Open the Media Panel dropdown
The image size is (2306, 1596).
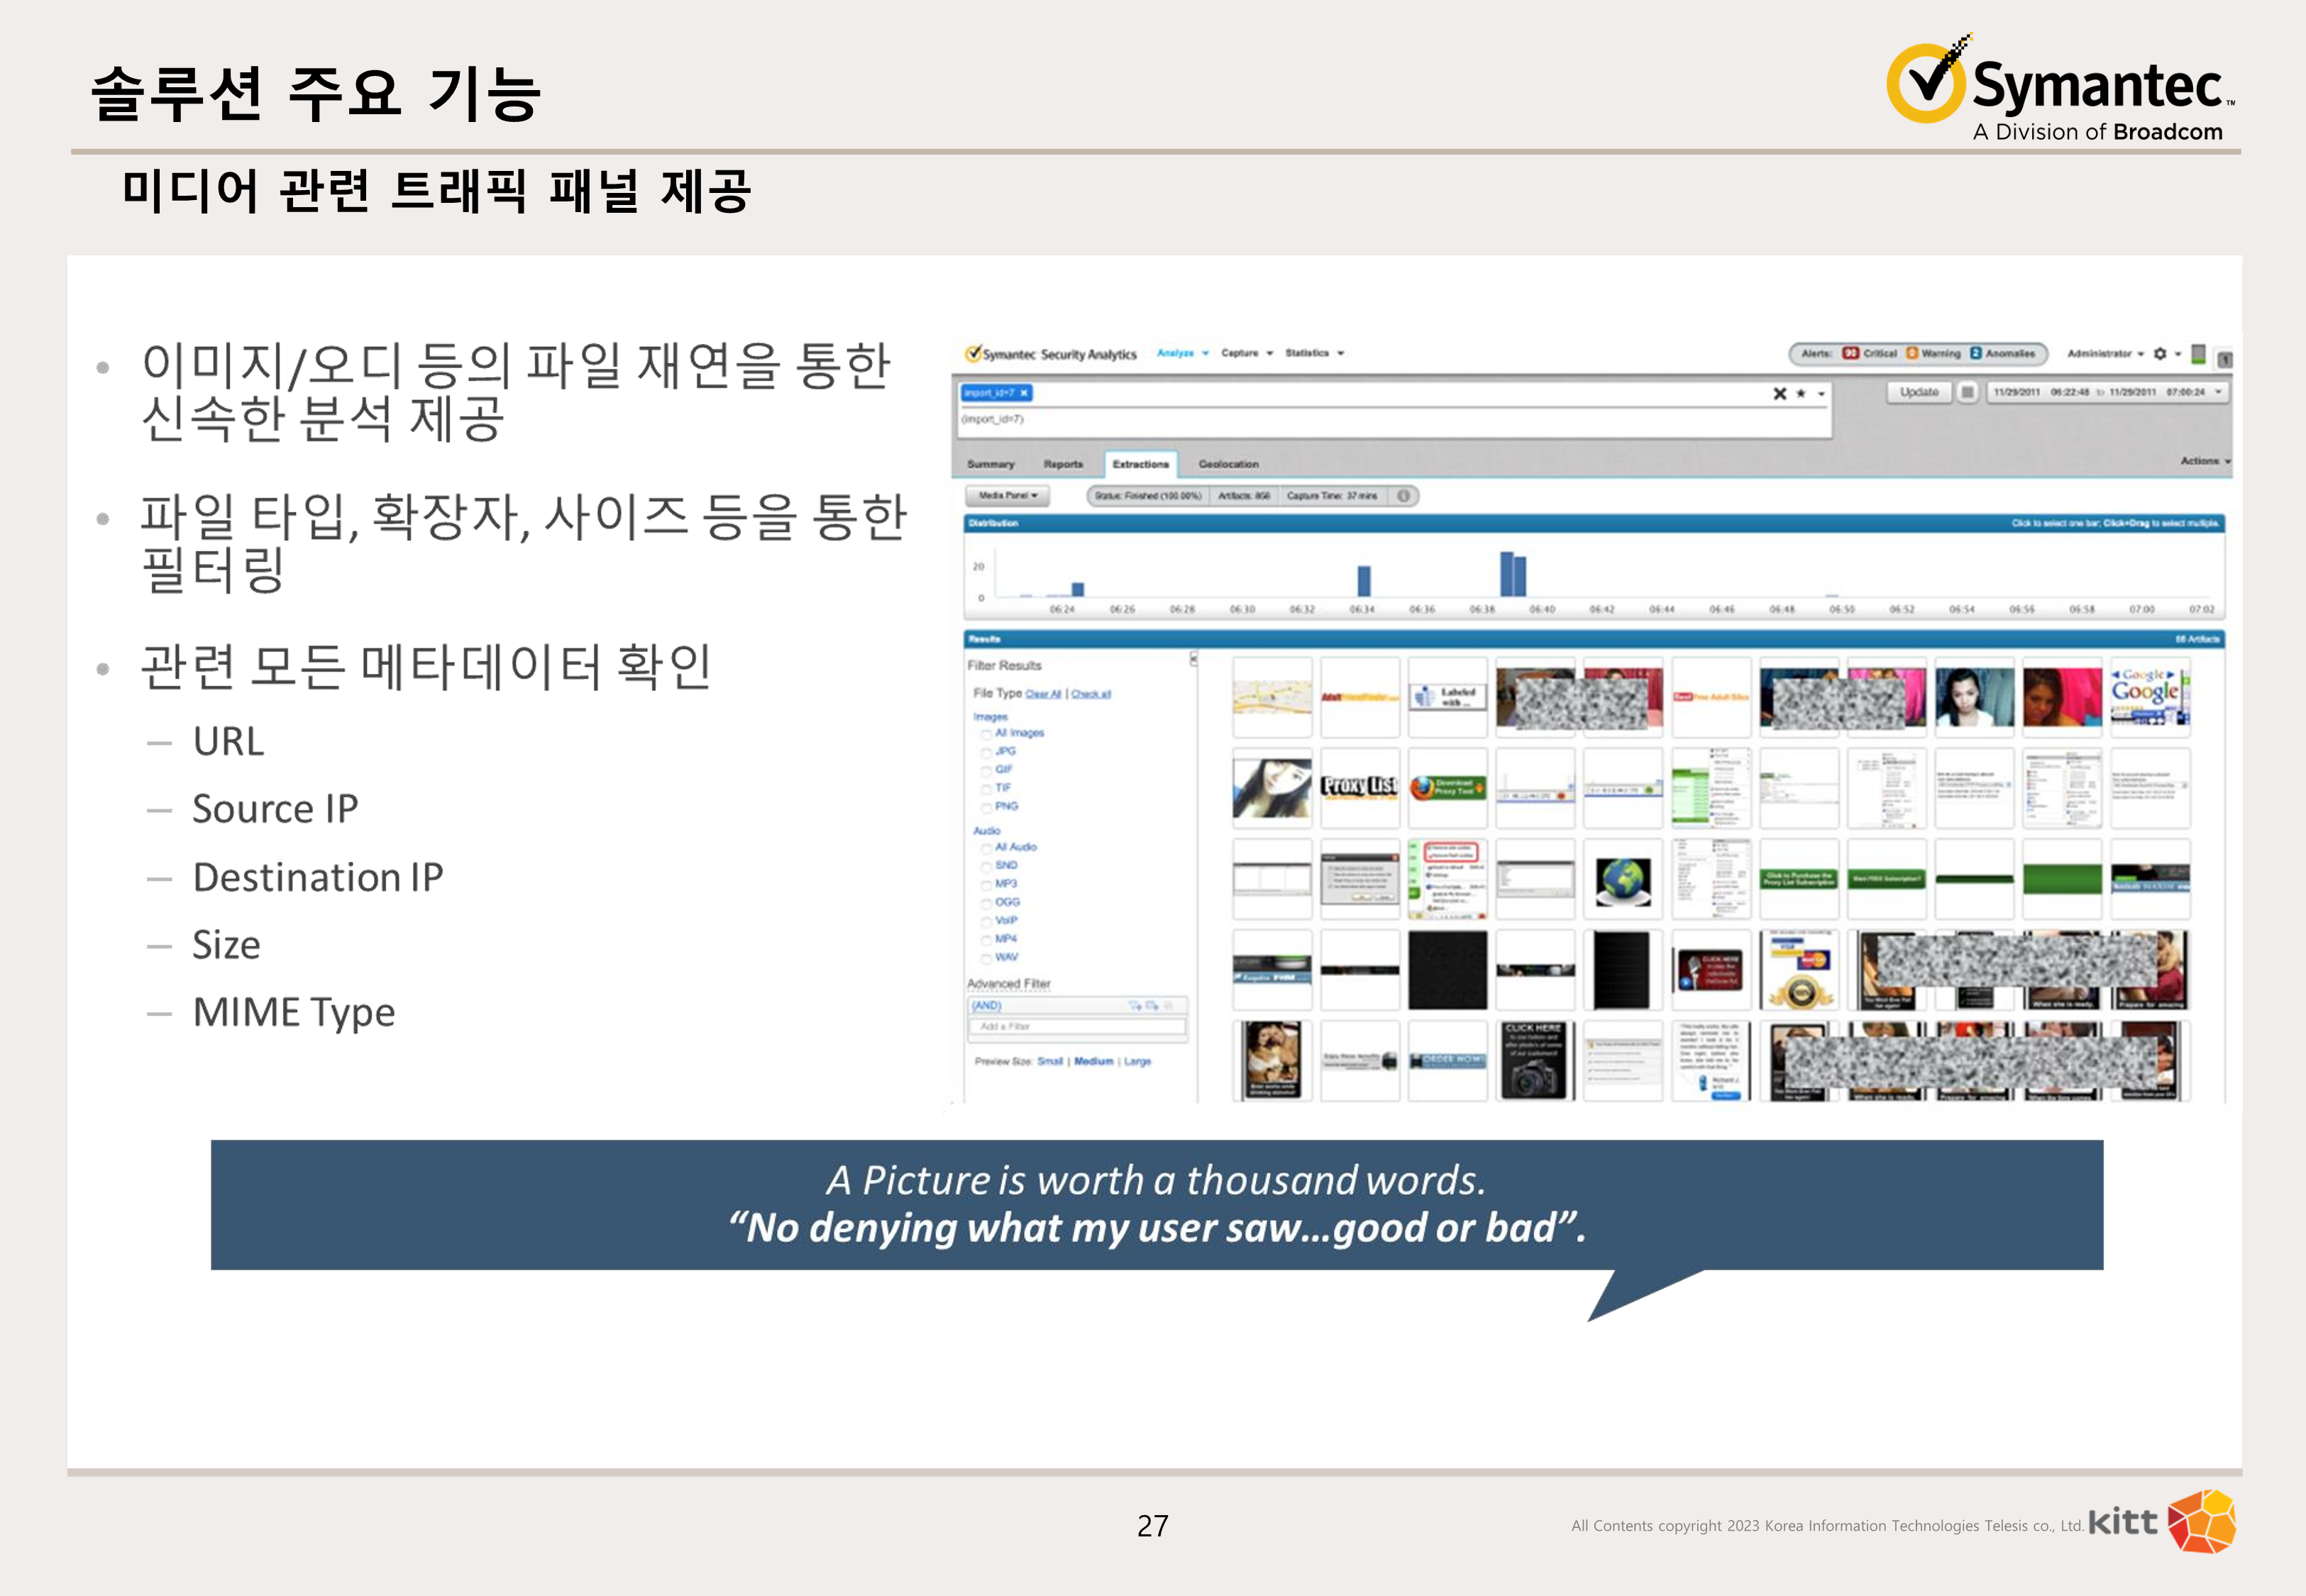click(1009, 496)
